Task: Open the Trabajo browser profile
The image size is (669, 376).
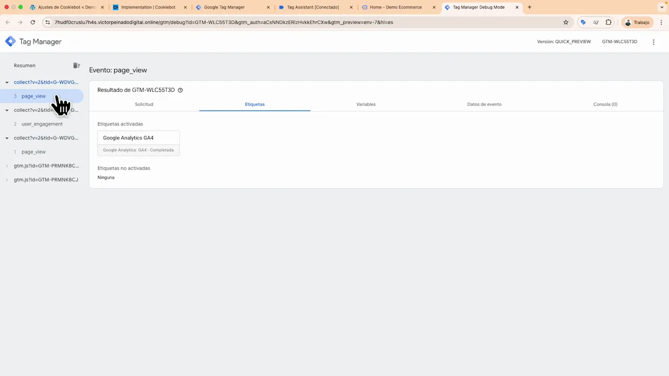Action: 637,22
